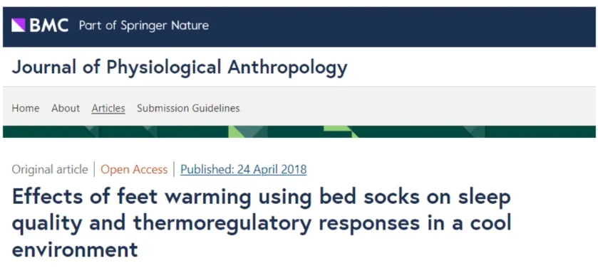
Task: Click the divider between Open Access and Published
Action: (x=174, y=169)
